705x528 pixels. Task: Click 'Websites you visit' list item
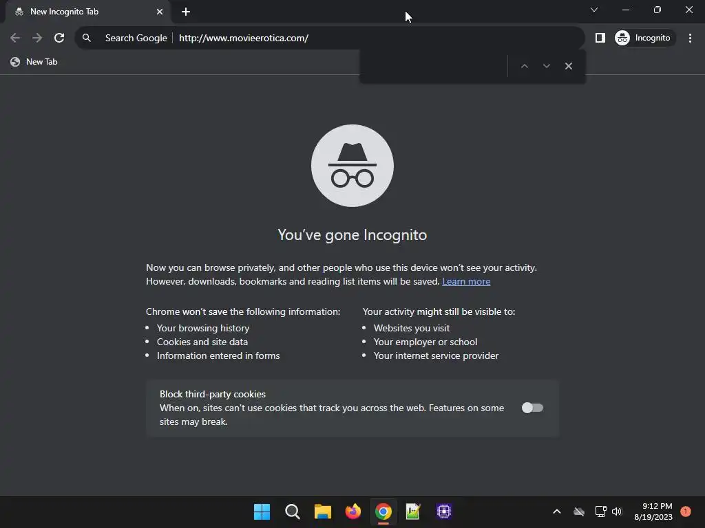pos(412,328)
